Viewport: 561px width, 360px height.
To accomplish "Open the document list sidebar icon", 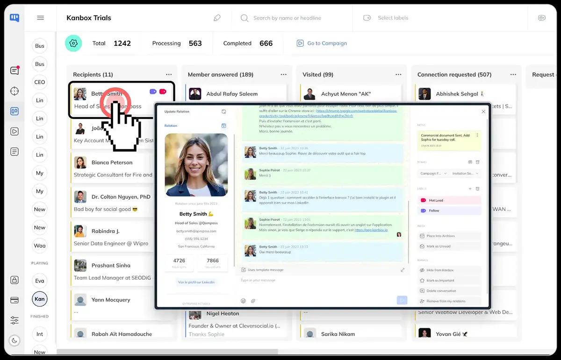I will tap(14, 152).
